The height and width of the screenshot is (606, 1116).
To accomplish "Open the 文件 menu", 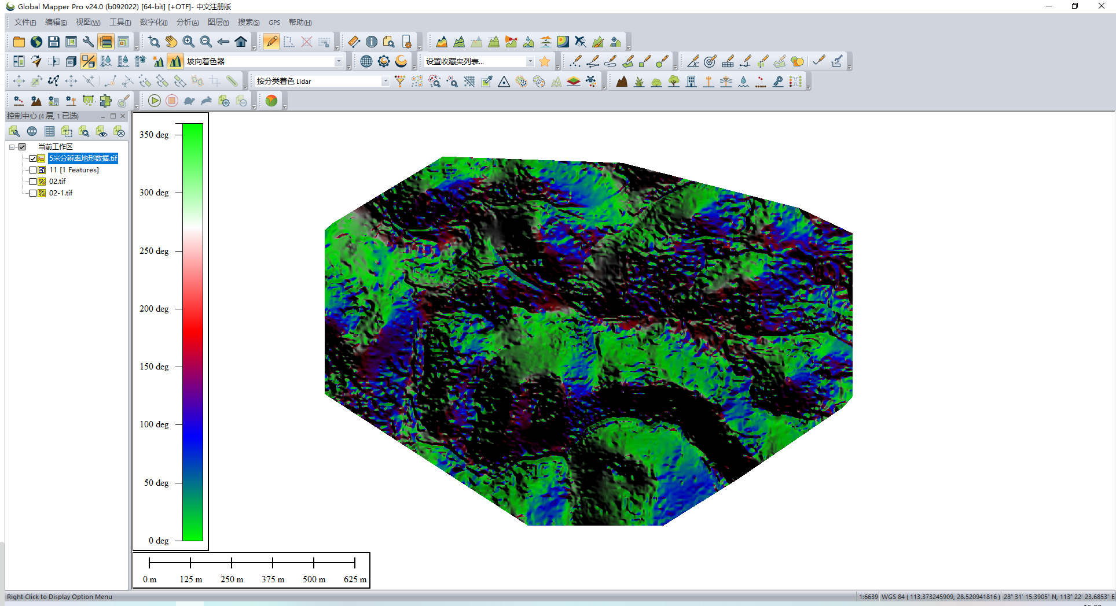I will pos(25,23).
